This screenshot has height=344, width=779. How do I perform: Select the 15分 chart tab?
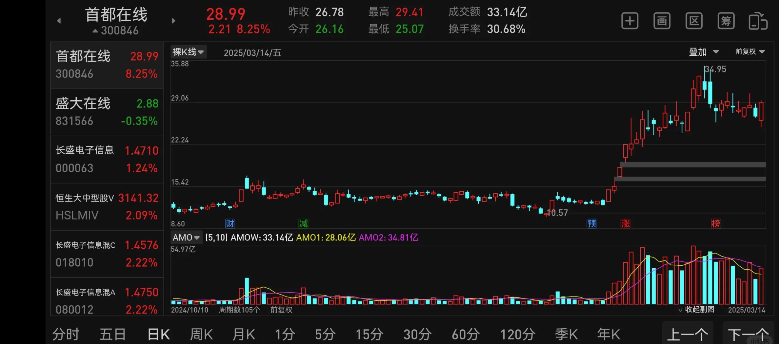tap(370, 334)
